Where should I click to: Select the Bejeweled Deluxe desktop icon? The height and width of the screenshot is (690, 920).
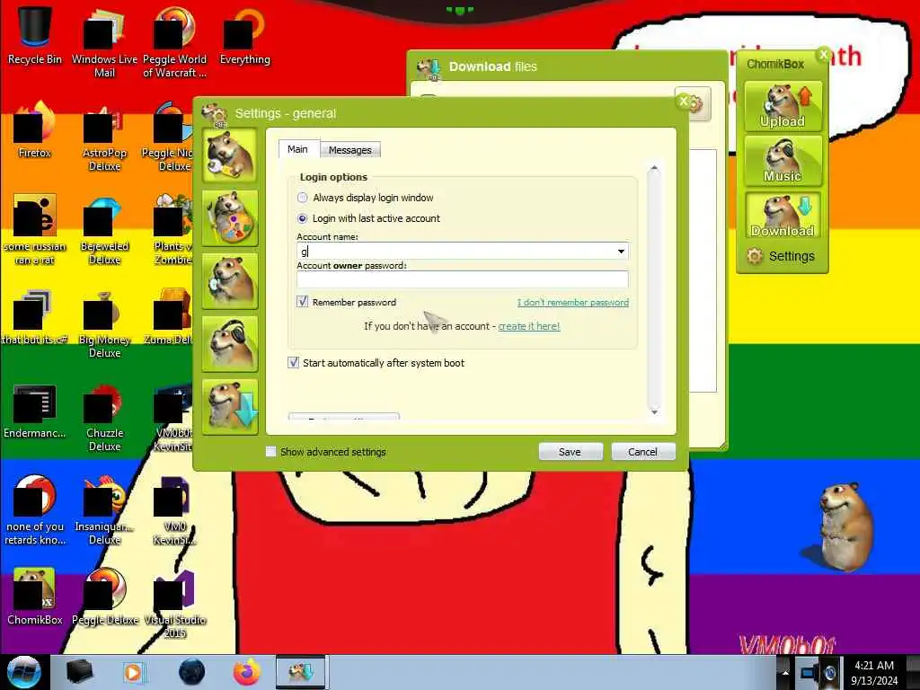(104, 229)
